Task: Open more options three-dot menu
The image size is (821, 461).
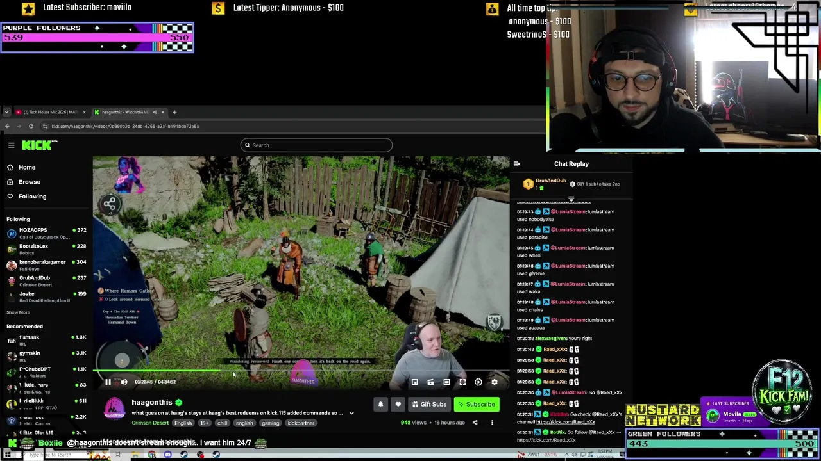Action: pyautogui.click(x=492, y=423)
